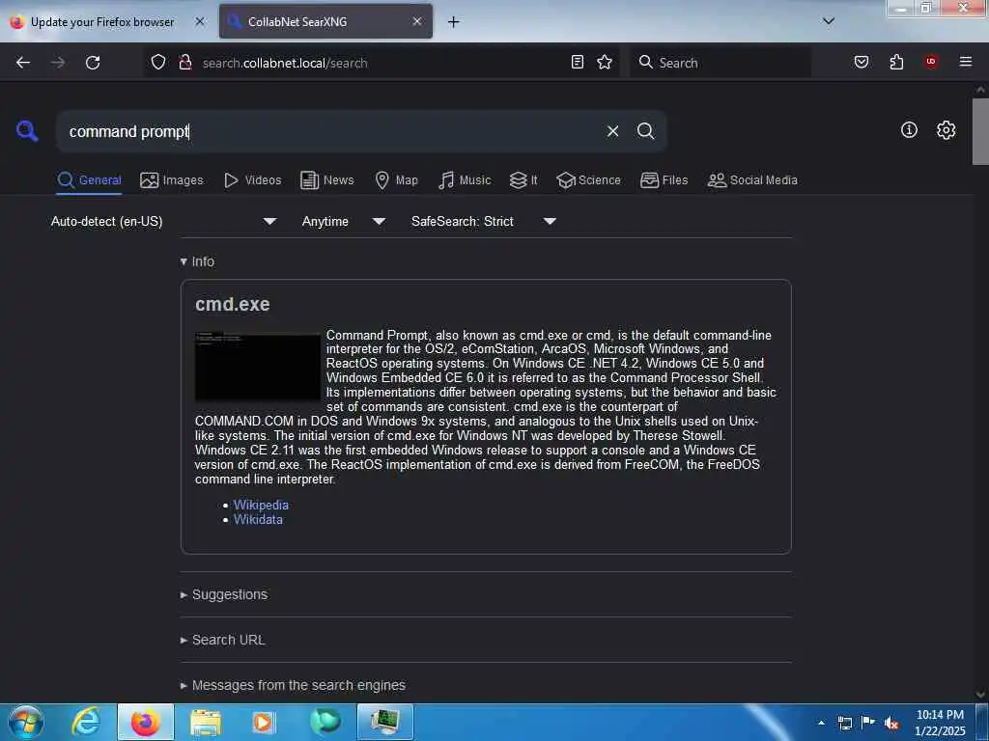Open the Anytime time range dropdown

click(344, 221)
